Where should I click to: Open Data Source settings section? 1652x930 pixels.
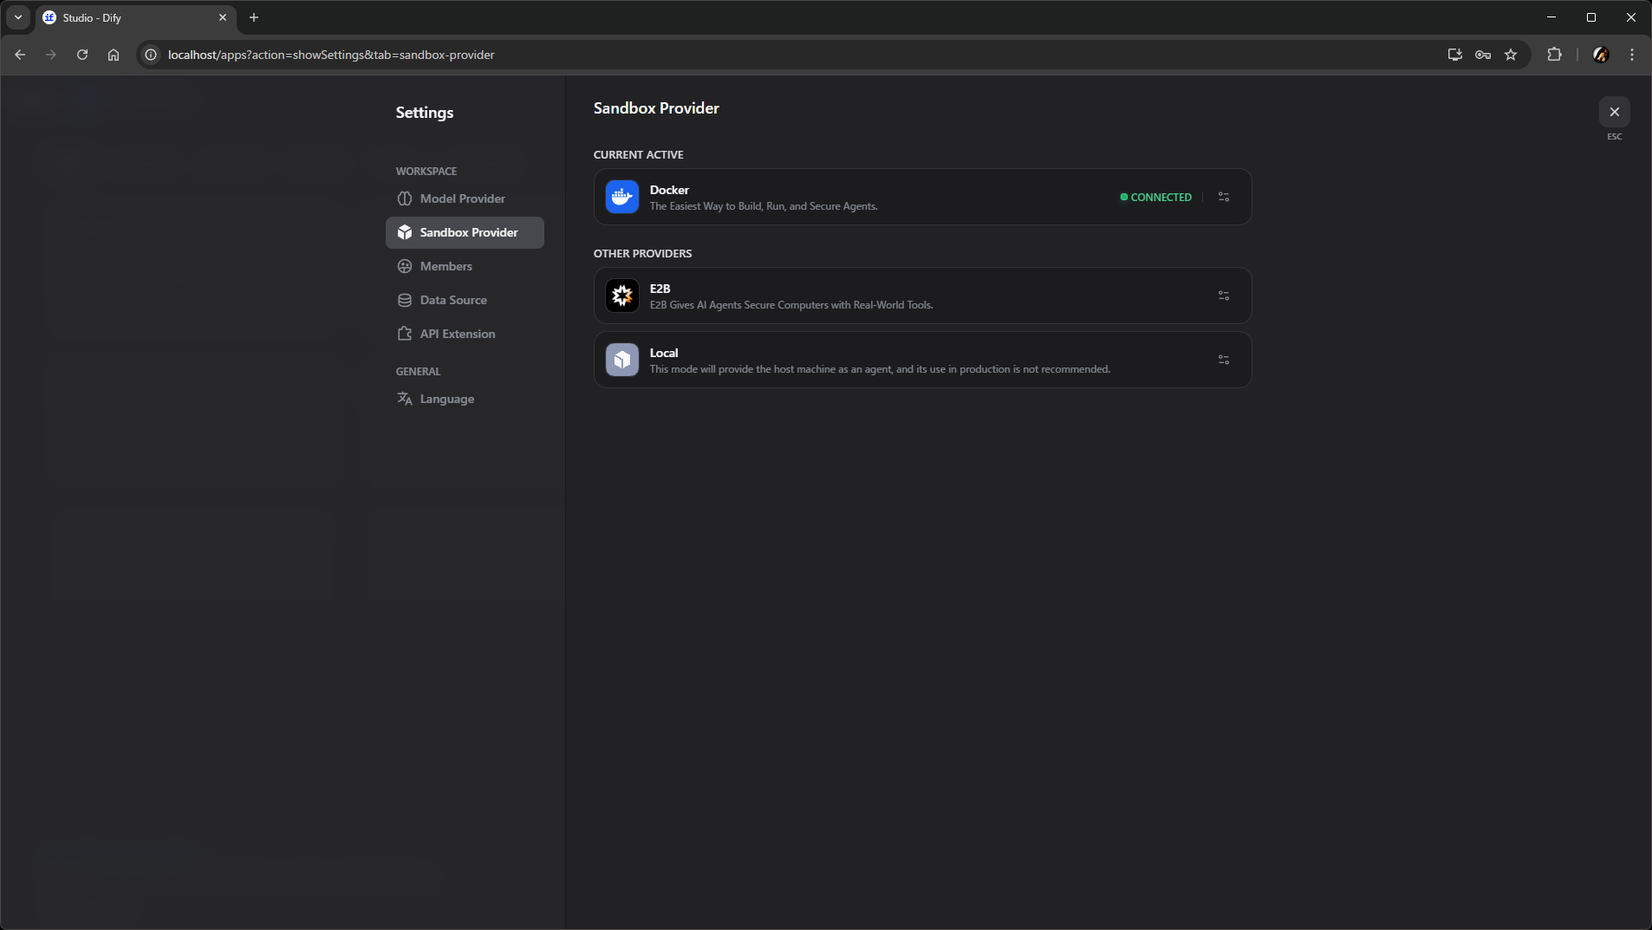[452, 300]
